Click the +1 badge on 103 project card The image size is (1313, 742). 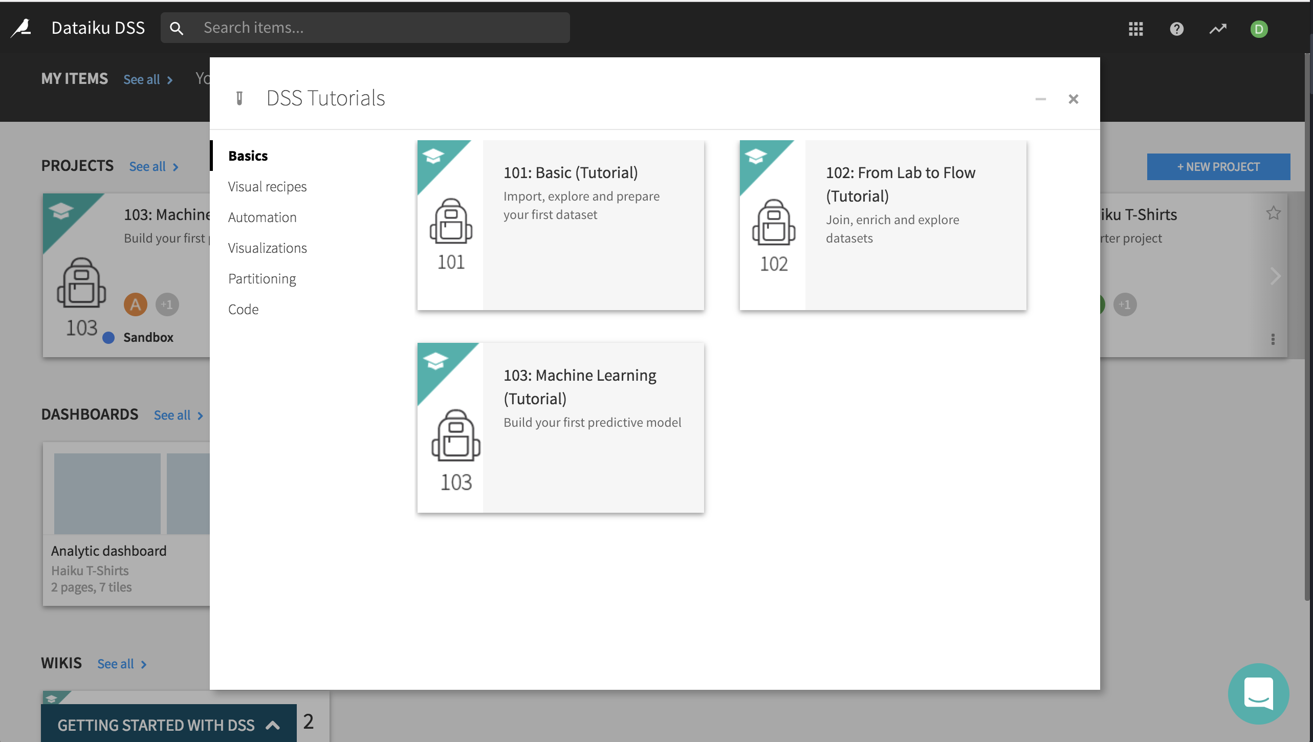point(167,304)
